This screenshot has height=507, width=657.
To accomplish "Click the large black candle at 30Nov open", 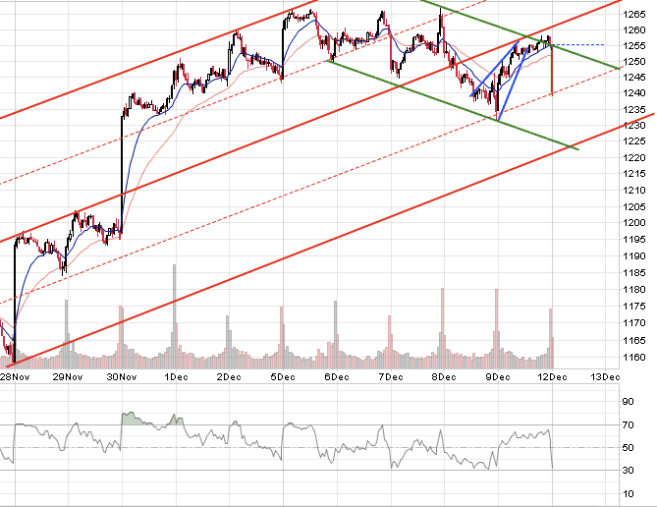I will tap(123, 157).
